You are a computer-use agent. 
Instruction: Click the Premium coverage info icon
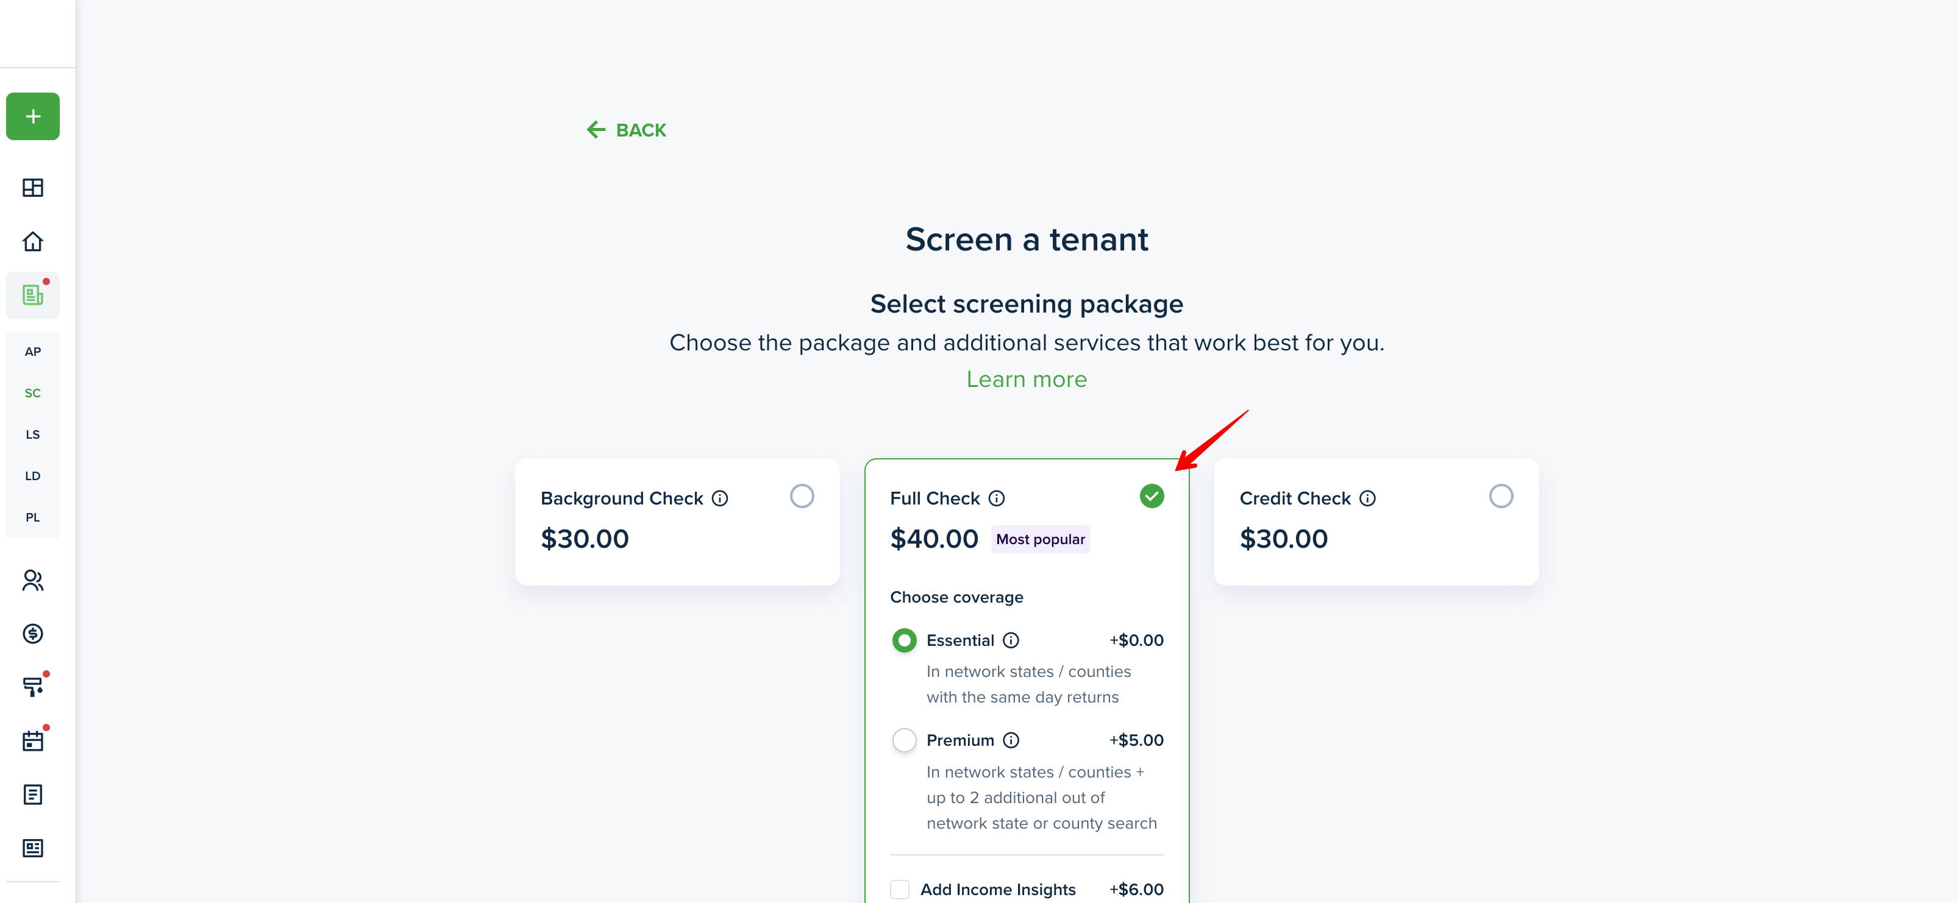1011,740
